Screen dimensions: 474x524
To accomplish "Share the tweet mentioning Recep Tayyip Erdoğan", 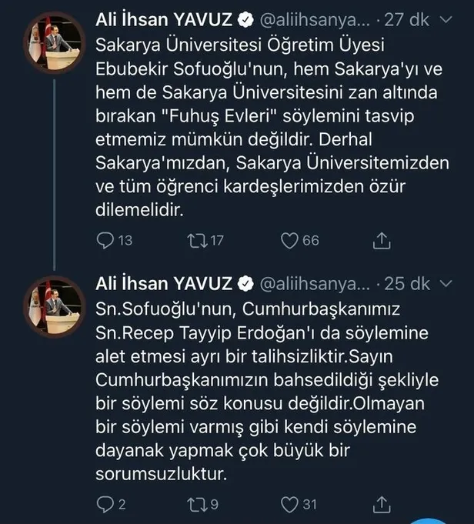I will [382, 505].
